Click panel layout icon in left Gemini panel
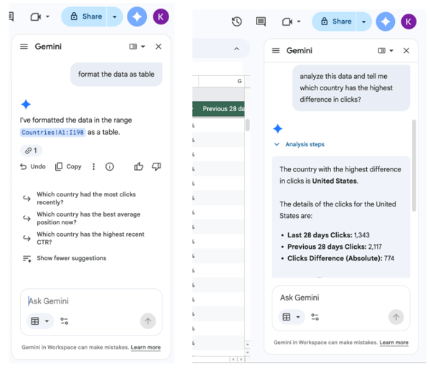430x375 pixels. [133, 47]
